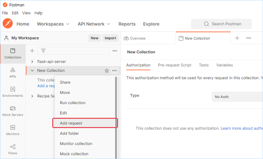Open the API Network dropdown
Screen dimensions: 263x159
pyautogui.click(x=94, y=24)
